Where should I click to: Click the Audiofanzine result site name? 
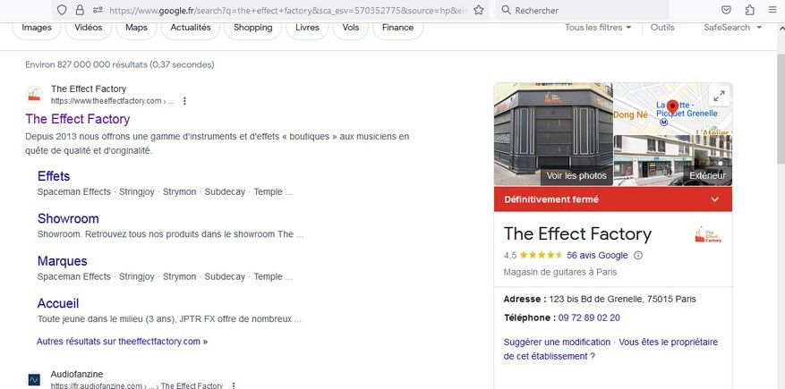coord(77,374)
